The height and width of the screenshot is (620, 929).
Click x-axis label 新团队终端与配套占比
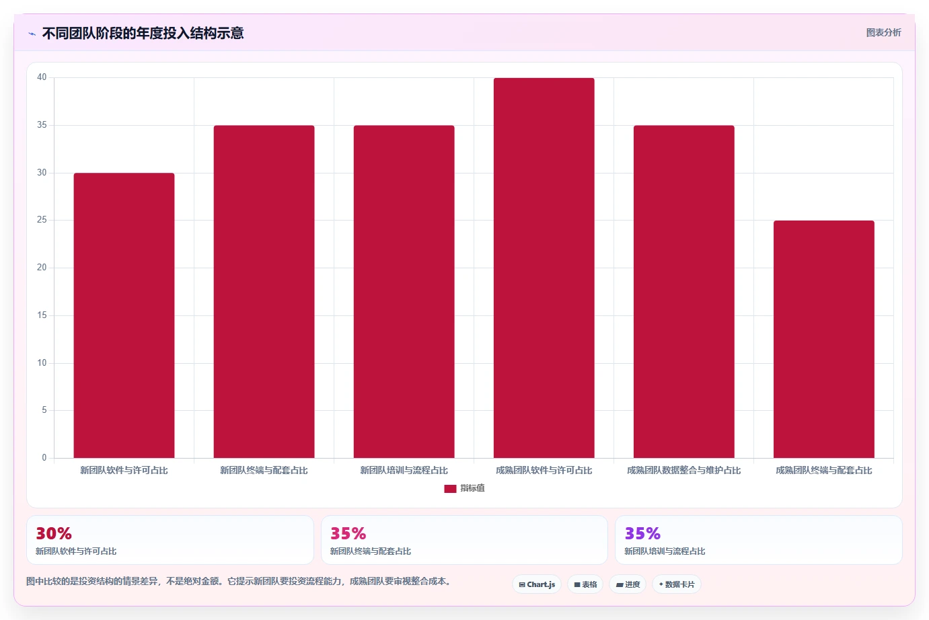coord(264,470)
